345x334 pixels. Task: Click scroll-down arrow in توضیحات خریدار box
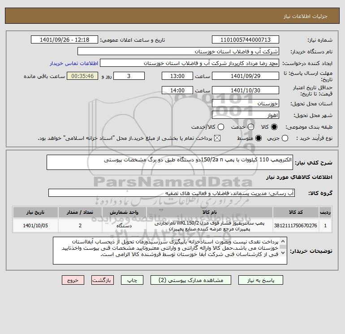point(283,253)
